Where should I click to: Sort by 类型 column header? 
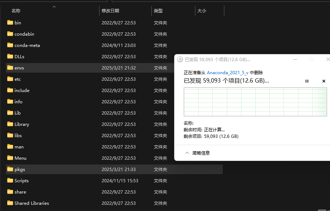[x=158, y=11]
